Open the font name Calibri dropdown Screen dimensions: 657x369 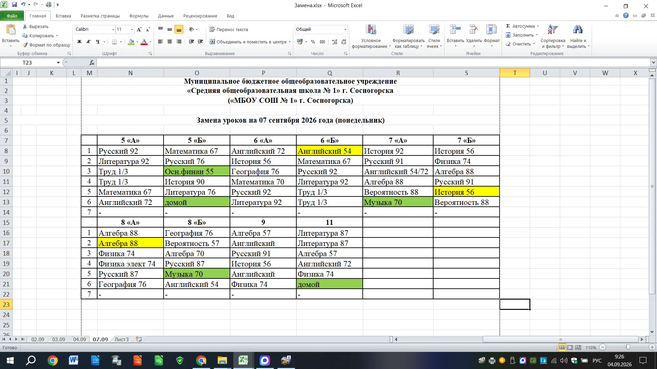coord(113,29)
